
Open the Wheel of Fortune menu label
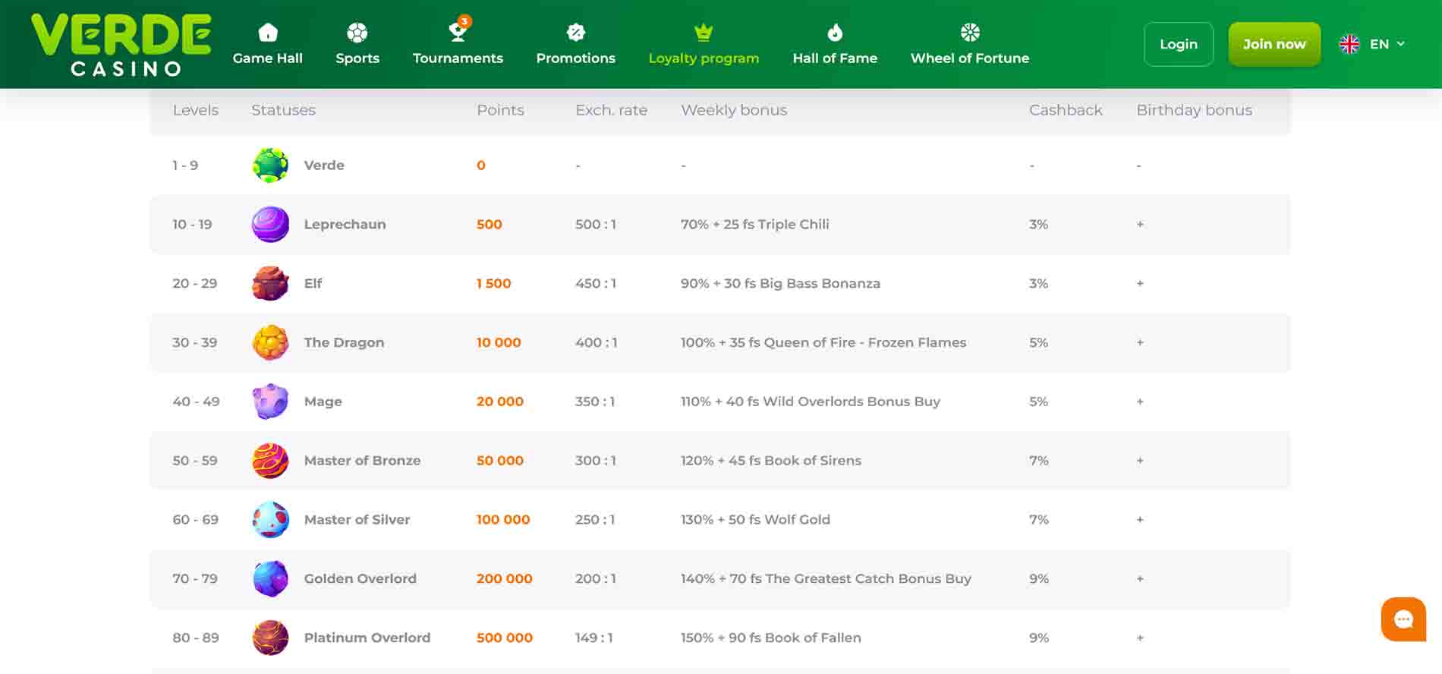point(970,58)
